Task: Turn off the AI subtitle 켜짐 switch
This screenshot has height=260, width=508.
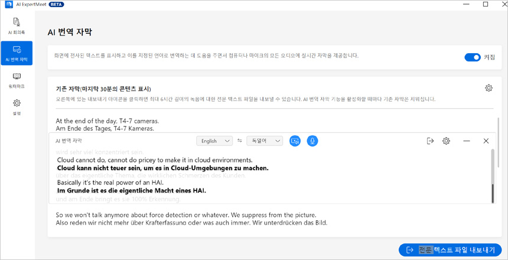Action: [x=472, y=57]
